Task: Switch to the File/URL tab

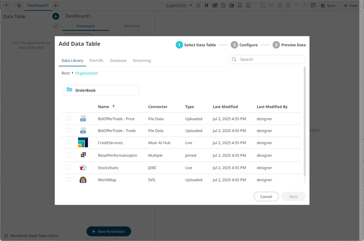Action: tap(96, 60)
